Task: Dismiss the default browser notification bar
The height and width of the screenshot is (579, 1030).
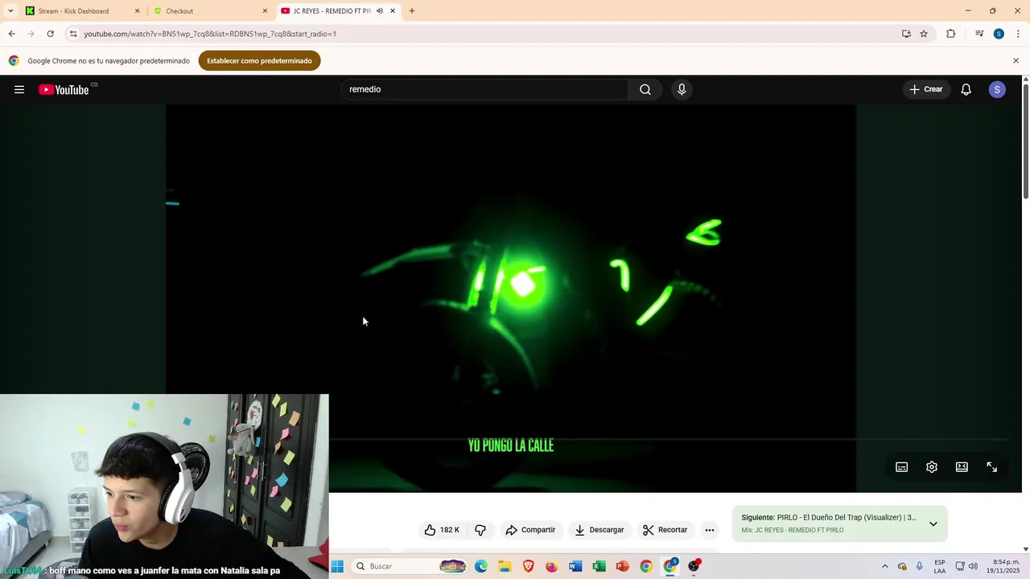Action: pyautogui.click(x=1016, y=61)
